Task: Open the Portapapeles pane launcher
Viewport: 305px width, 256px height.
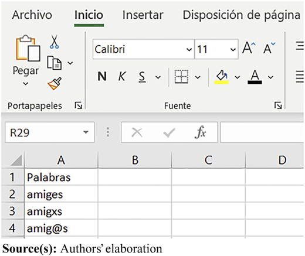Action: pos(79,105)
